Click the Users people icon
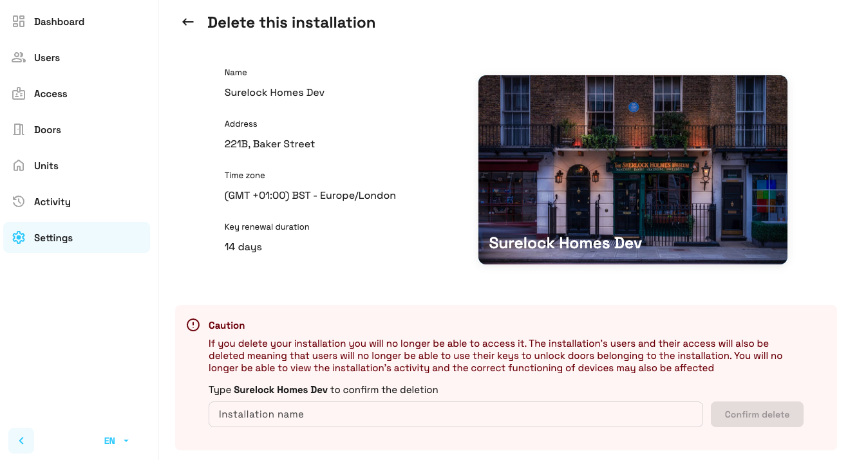The image size is (848, 460). point(19,58)
